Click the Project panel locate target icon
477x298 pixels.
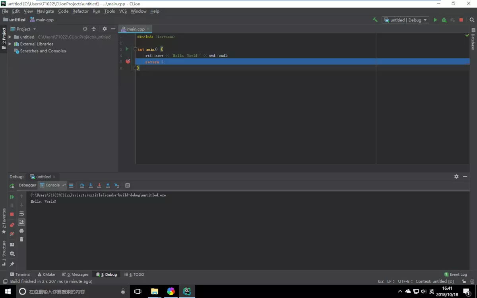[85, 29]
